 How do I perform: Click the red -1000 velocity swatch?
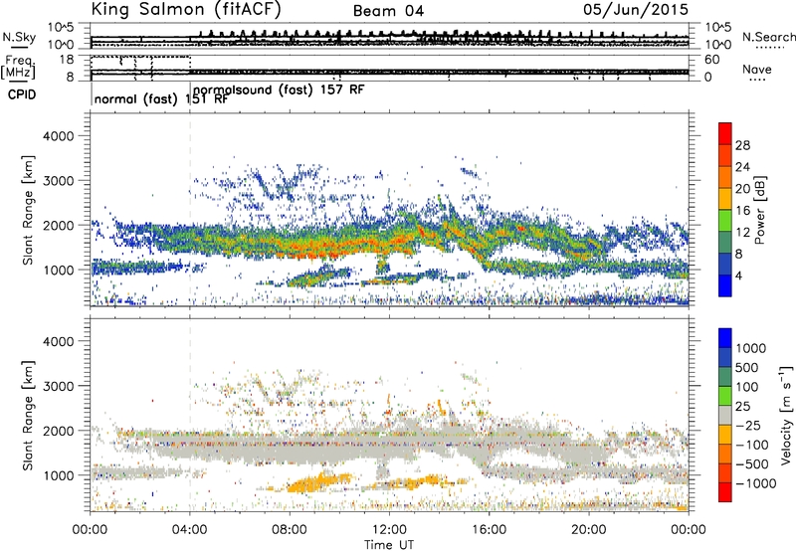click(725, 492)
